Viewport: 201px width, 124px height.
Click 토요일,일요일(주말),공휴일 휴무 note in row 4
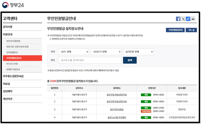tap(182, 117)
